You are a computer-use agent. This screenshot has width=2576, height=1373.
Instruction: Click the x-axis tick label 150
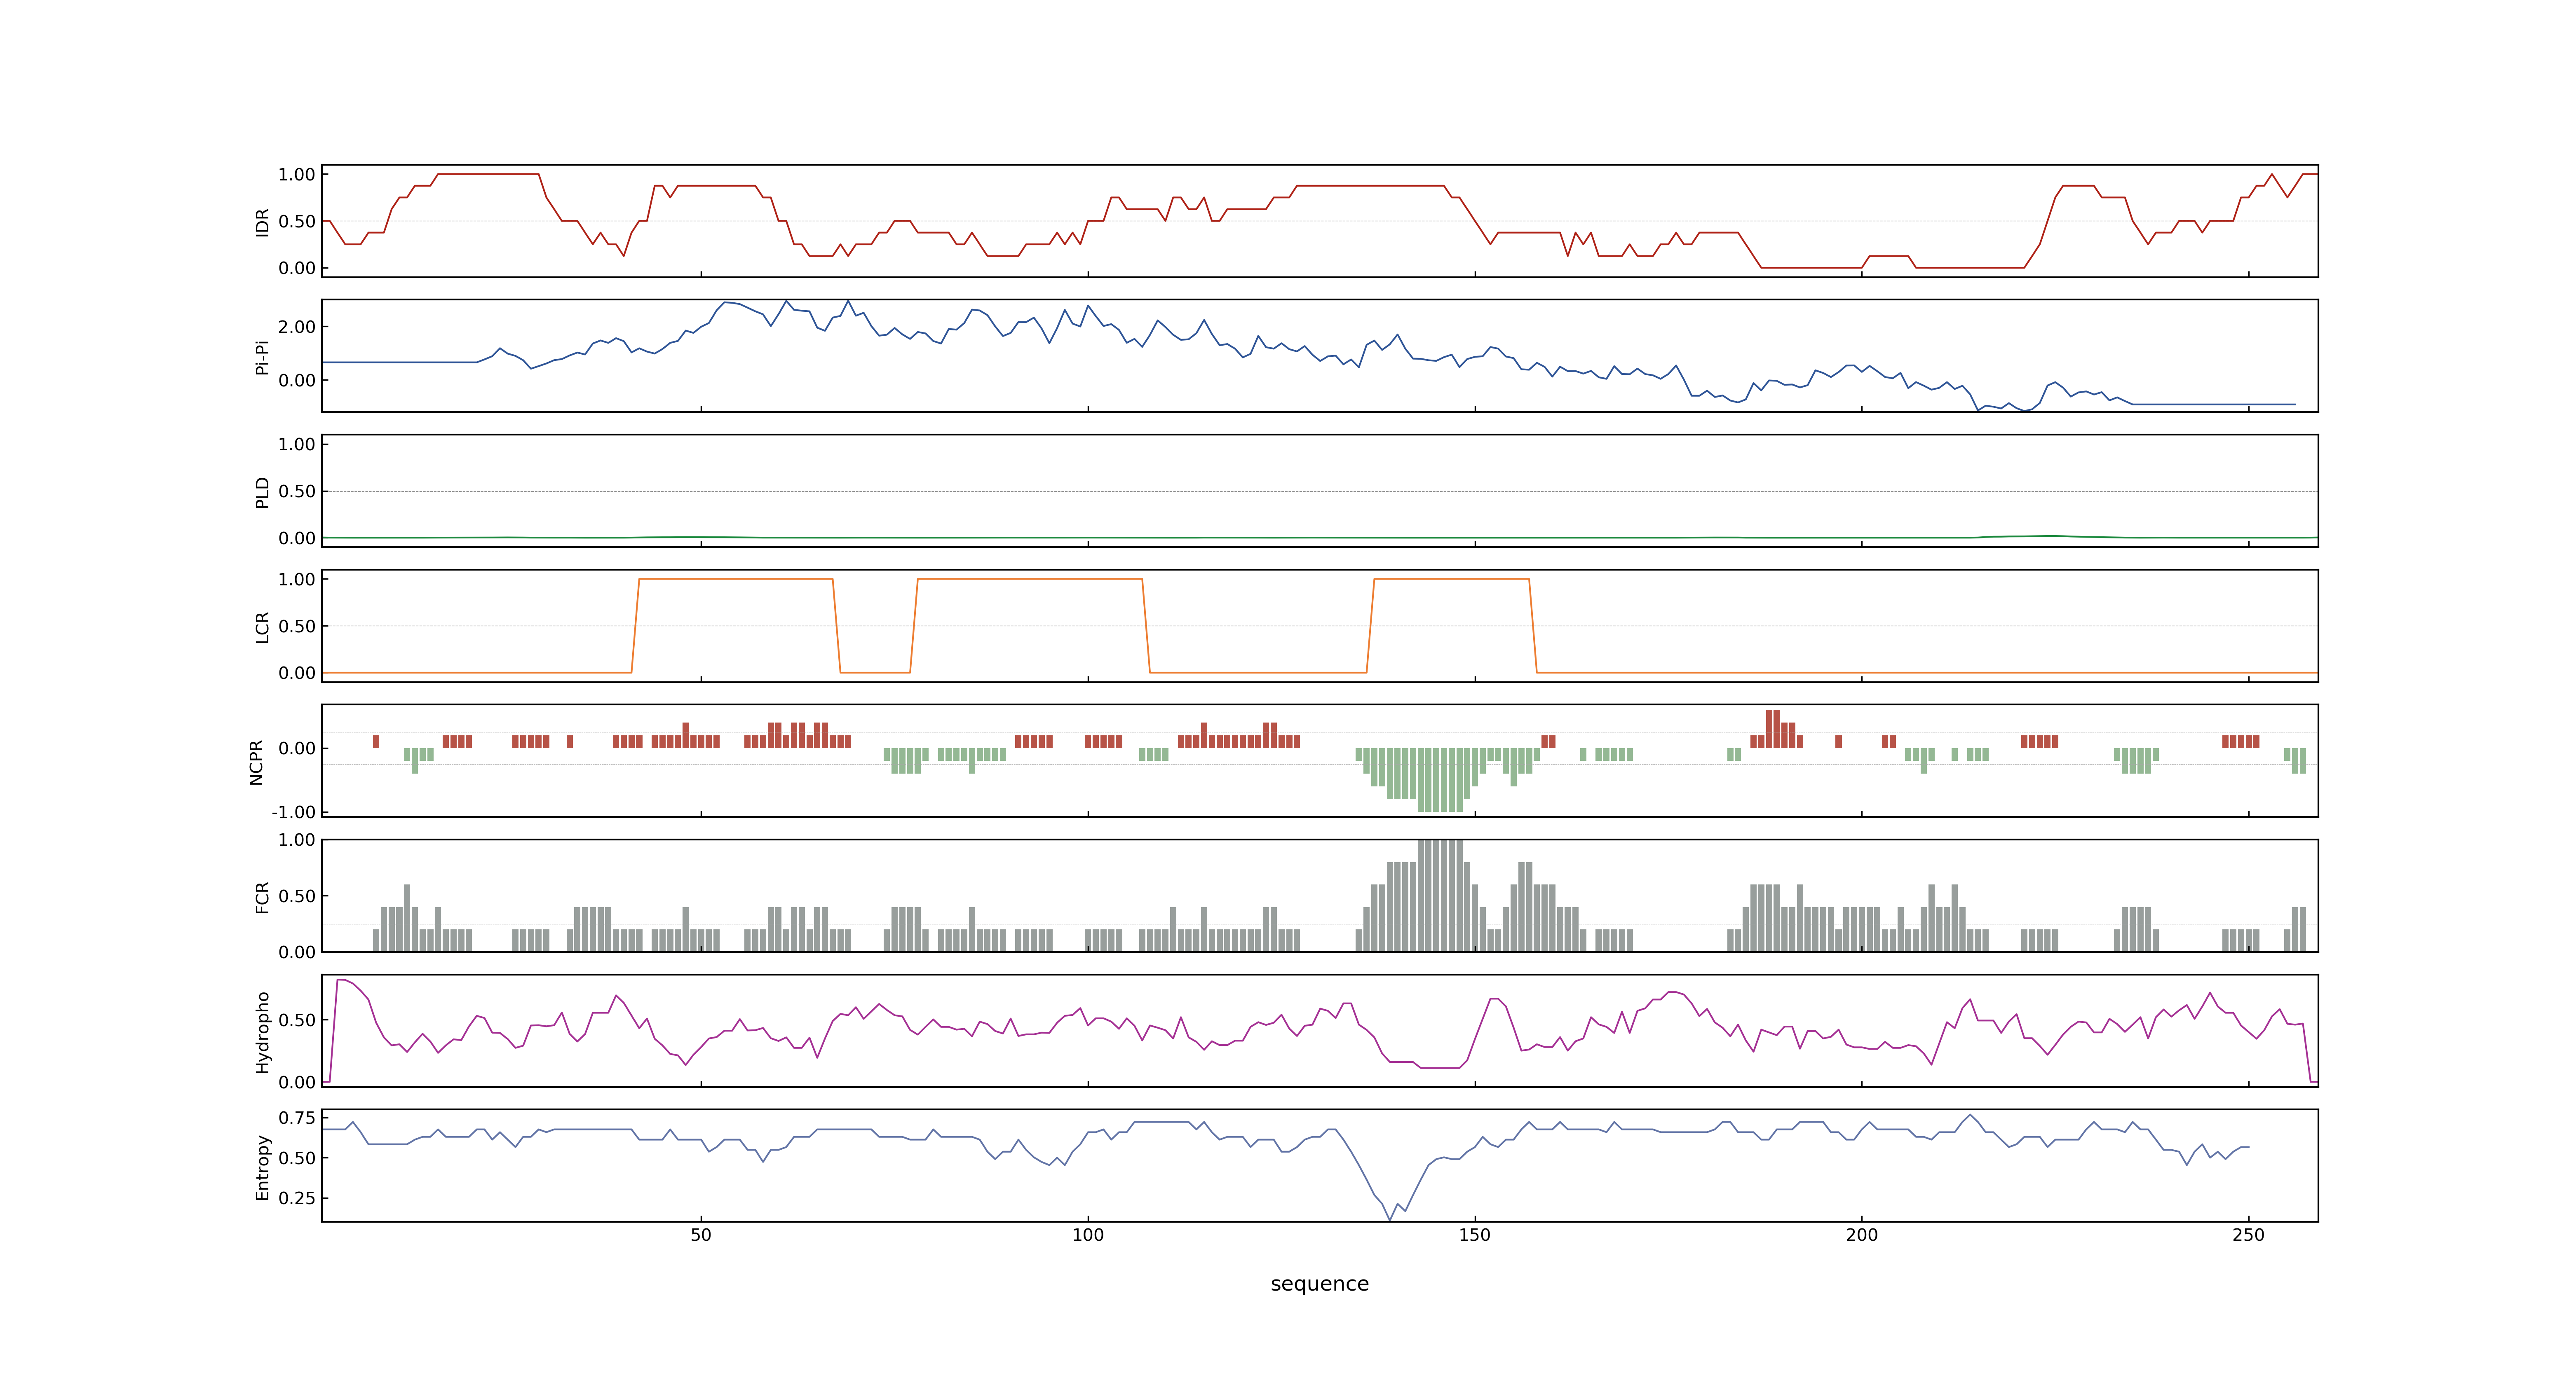click(1475, 1235)
